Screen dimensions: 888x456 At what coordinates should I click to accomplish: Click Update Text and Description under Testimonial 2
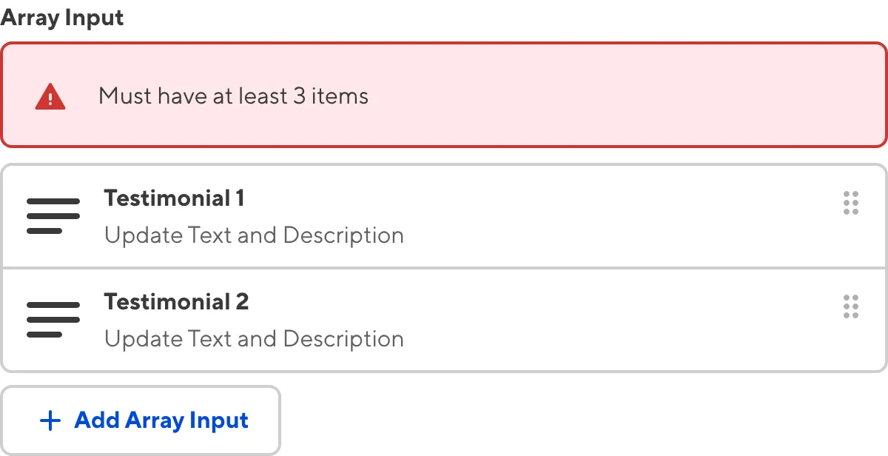tap(255, 338)
